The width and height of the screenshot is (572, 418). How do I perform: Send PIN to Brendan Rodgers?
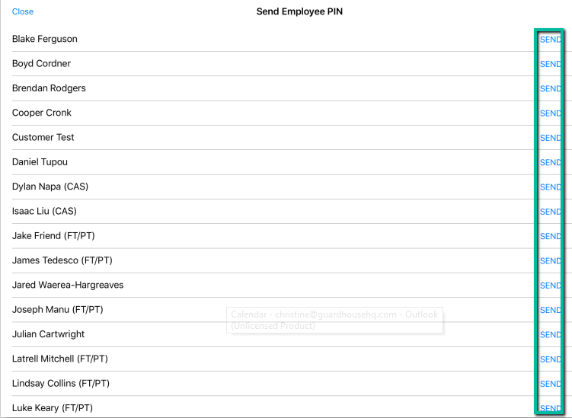tap(551, 88)
